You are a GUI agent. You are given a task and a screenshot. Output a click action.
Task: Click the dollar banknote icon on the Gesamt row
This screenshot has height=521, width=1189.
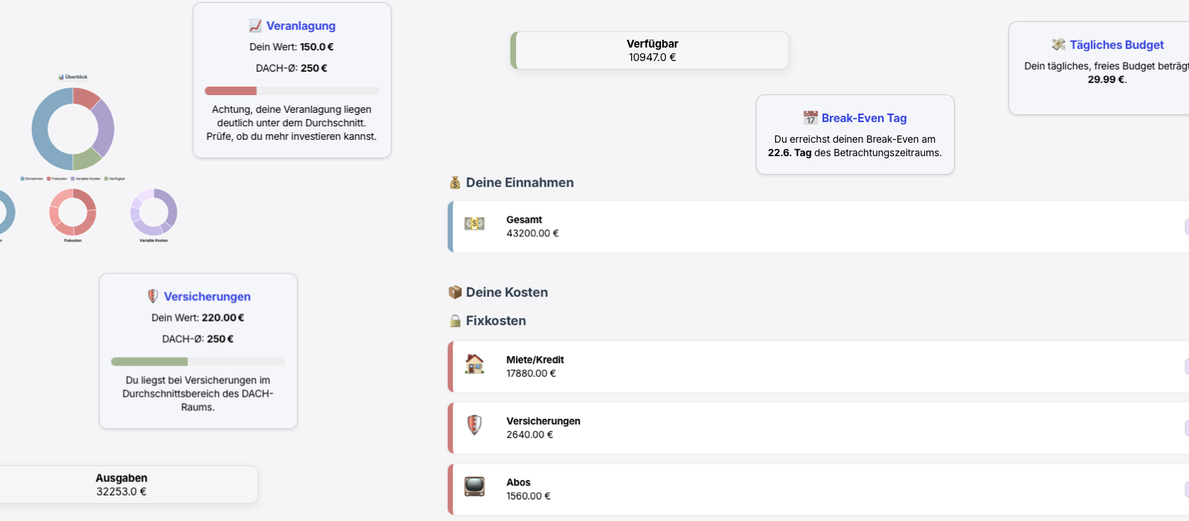(474, 224)
